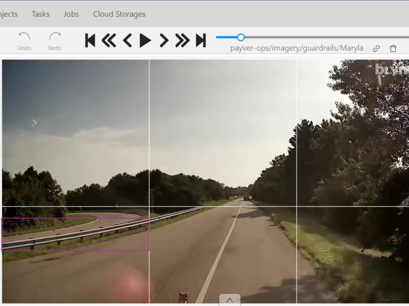This screenshot has height=306, width=409.
Task: Play the frame sequence
Action: pyautogui.click(x=145, y=40)
